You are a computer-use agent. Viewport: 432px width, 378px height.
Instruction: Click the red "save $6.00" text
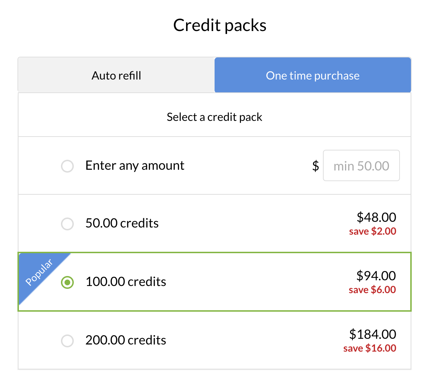372,290
